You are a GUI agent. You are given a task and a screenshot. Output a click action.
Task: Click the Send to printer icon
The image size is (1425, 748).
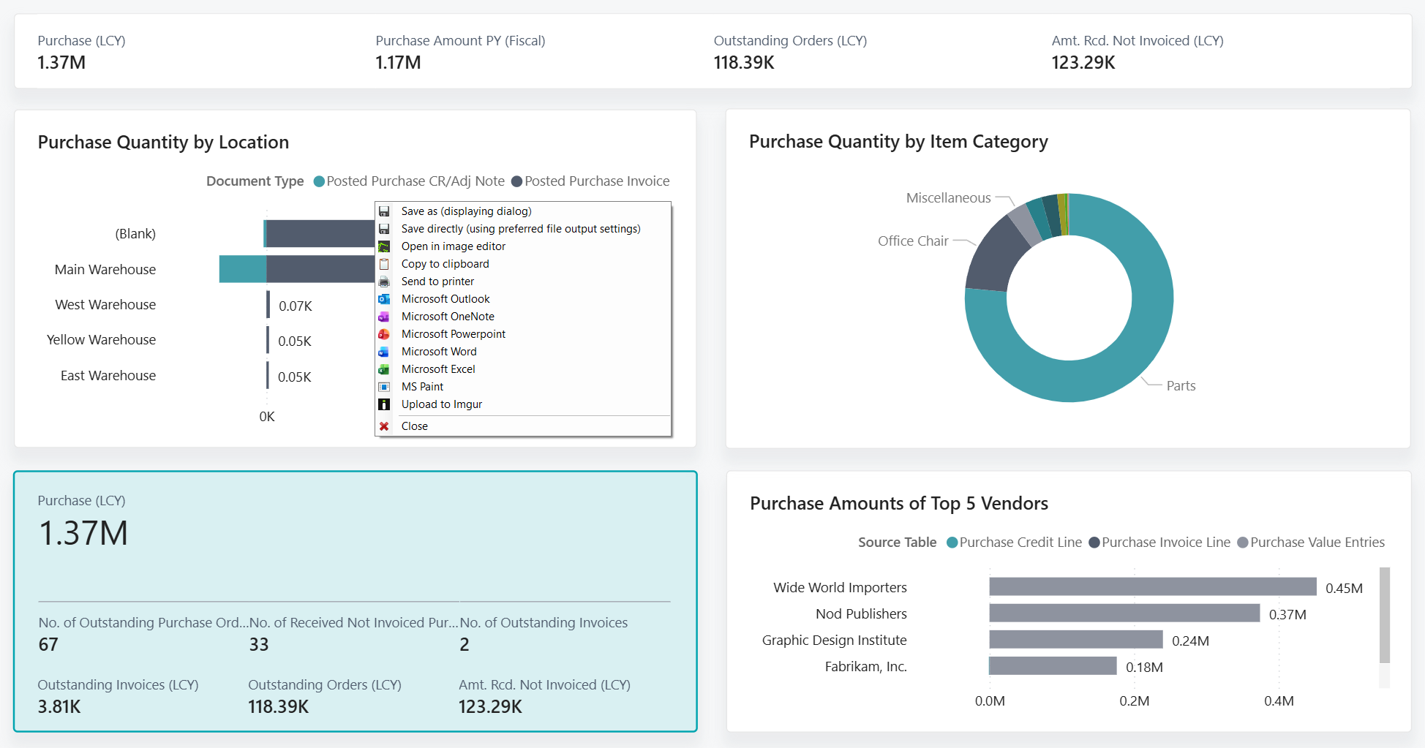coord(384,282)
